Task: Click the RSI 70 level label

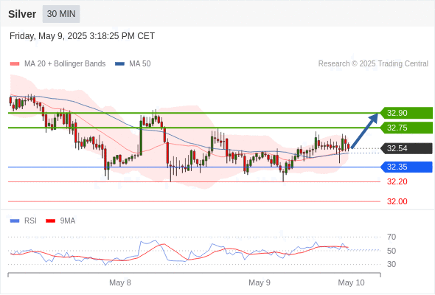Action: [391, 237]
